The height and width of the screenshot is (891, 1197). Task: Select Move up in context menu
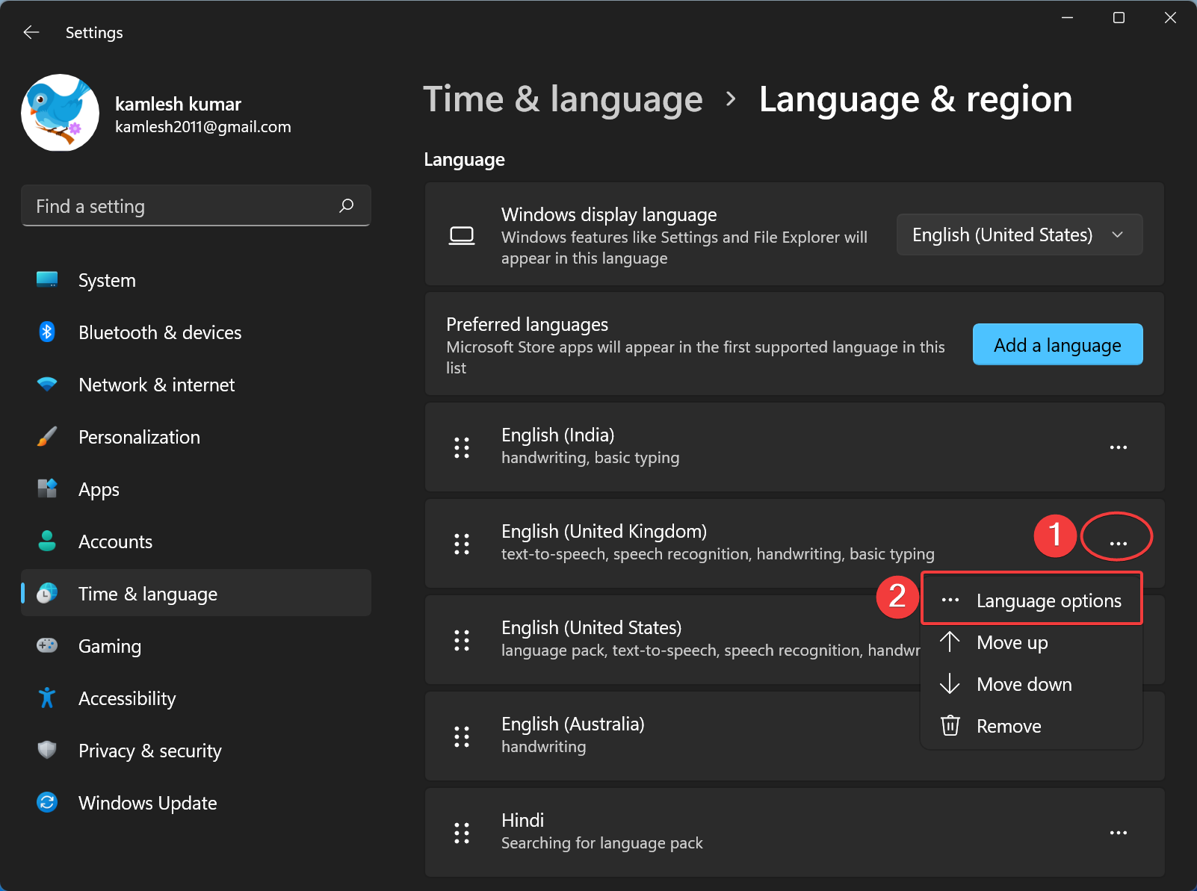[1031, 642]
